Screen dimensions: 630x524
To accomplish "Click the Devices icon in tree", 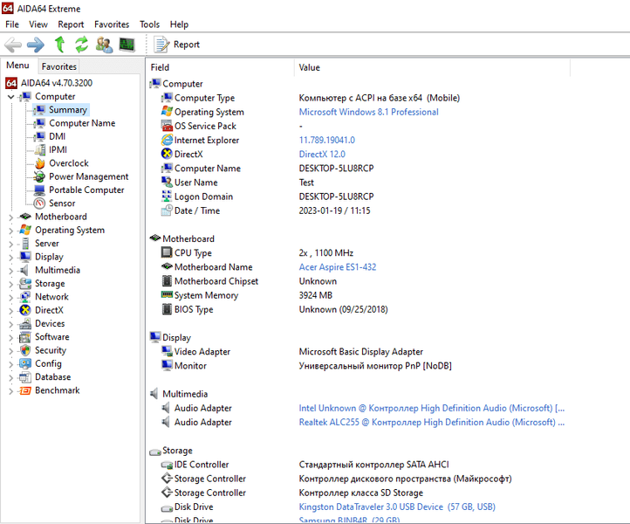I will tap(25, 323).
